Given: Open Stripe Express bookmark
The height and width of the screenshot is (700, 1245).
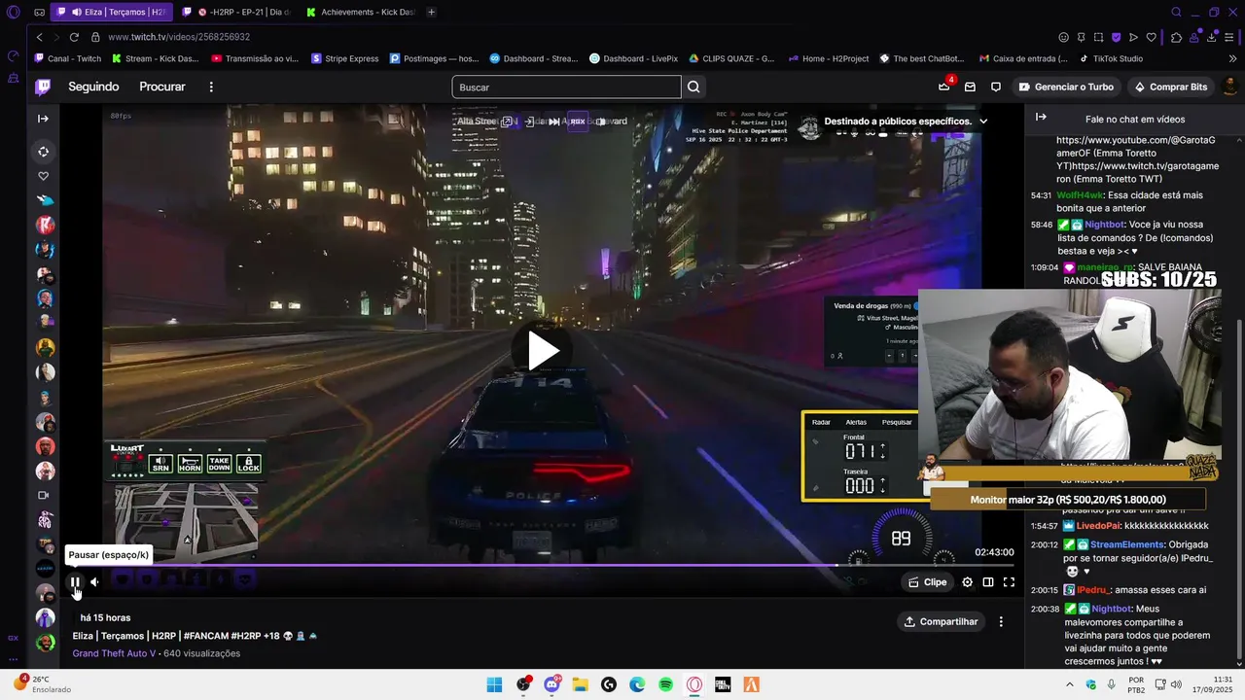Looking at the screenshot, I should 345,58.
